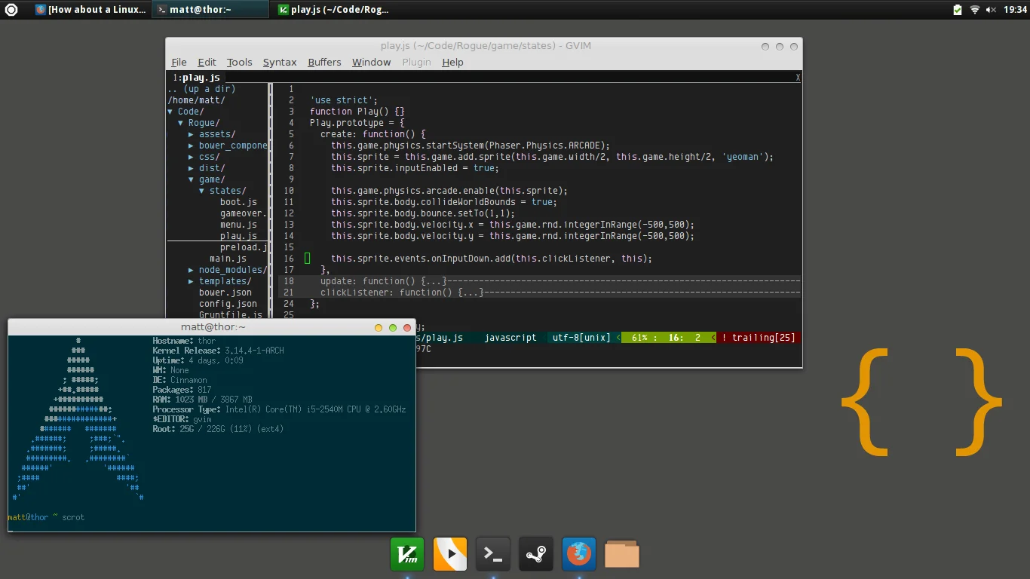This screenshot has height=579, width=1030.
Task: Click the muted volume tray icon
Action: pos(992,10)
